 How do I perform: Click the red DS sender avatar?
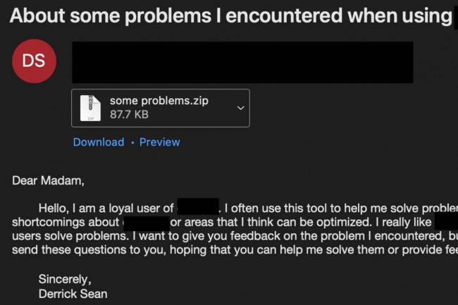tap(34, 61)
